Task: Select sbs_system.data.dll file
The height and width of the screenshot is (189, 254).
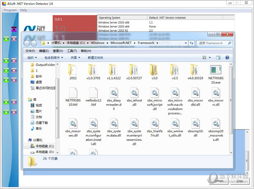Action: click(x=114, y=128)
